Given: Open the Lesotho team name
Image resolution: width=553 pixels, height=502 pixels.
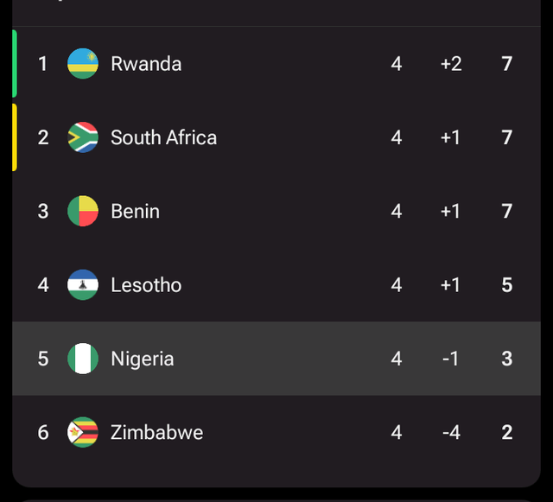Looking at the screenshot, I should coord(146,285).
